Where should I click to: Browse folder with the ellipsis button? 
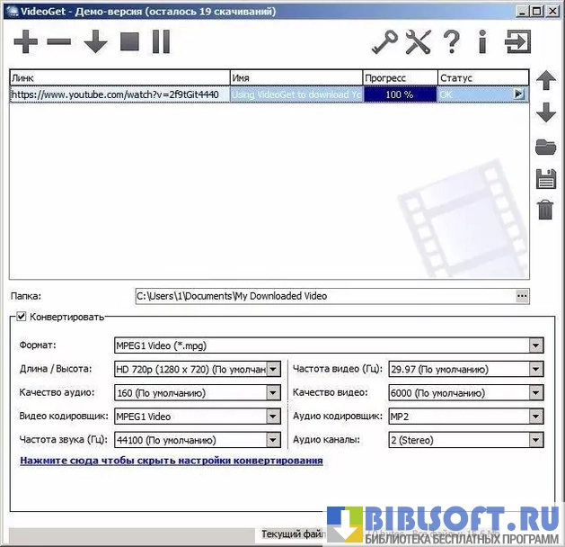click(x=522, y=295)
